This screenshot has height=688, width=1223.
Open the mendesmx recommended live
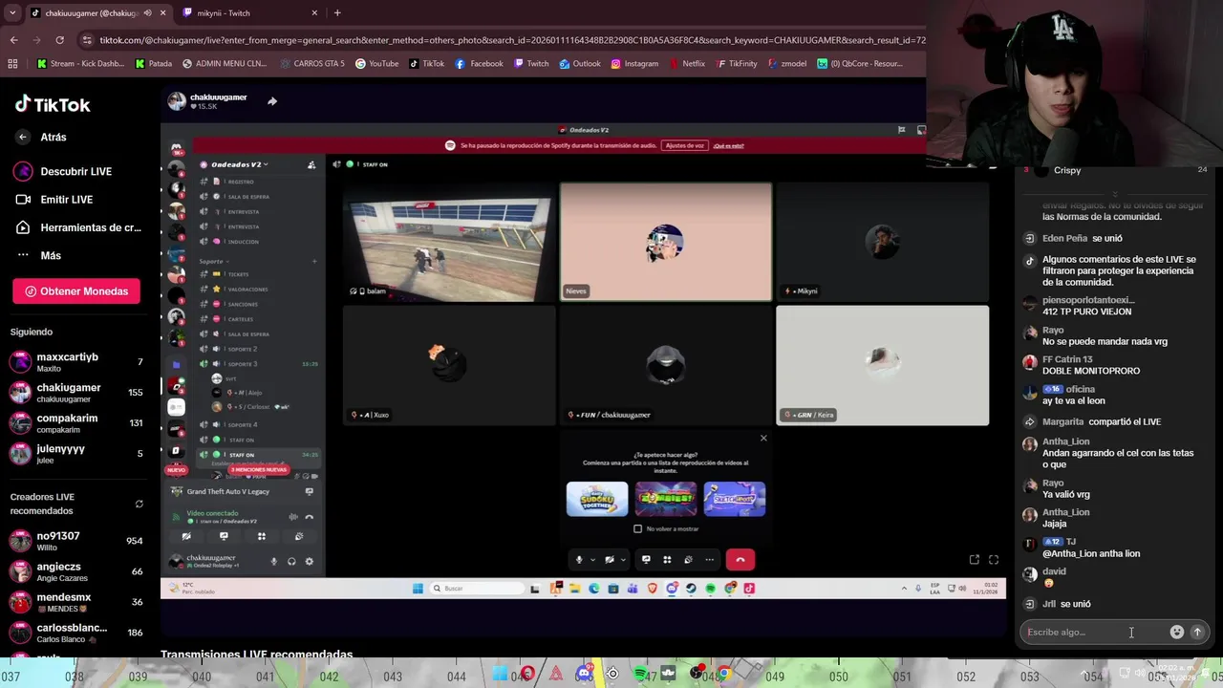tap(76, 602)
